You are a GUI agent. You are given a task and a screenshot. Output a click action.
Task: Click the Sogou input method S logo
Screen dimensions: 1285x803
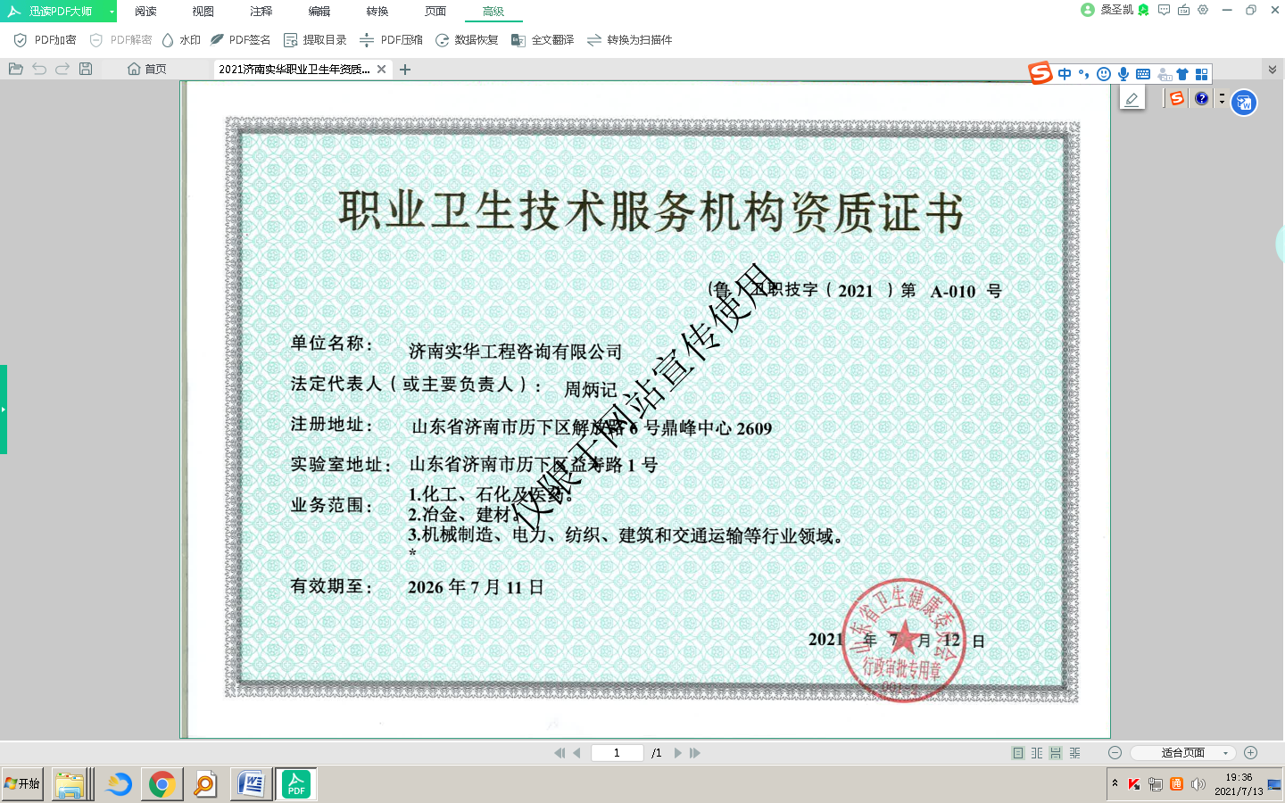click(x=1040, y=73)
